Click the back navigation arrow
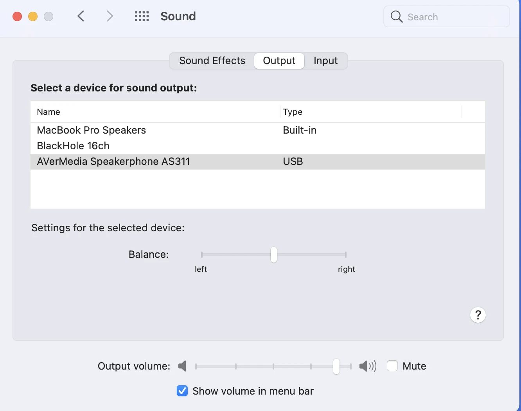521x411 pixels. pyautogui.click(x=81, y=16)
